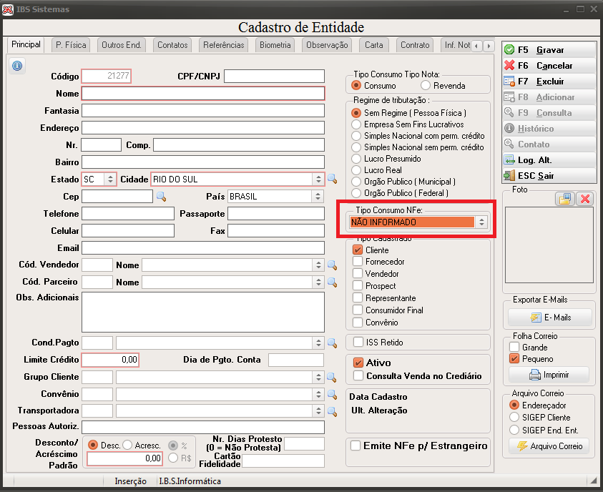Open partner search magnifier beside Cód. Parceiro

[x=333, y=282]
